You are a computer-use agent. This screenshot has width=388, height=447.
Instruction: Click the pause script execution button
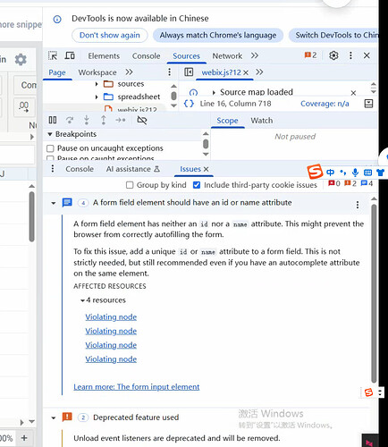click(x=53, y=120)
